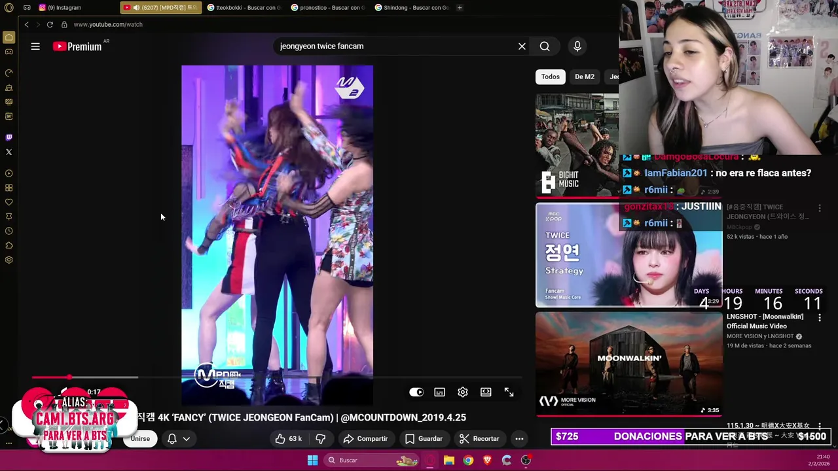
Task: Click the browser address bar URL
Action: point(108,24)
